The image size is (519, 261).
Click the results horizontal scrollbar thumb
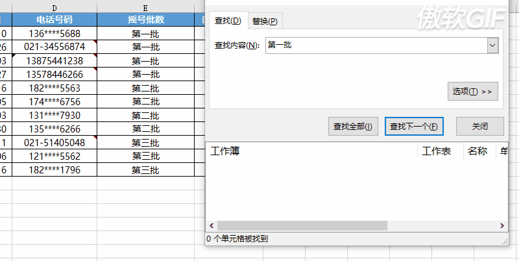click(302, 225)
